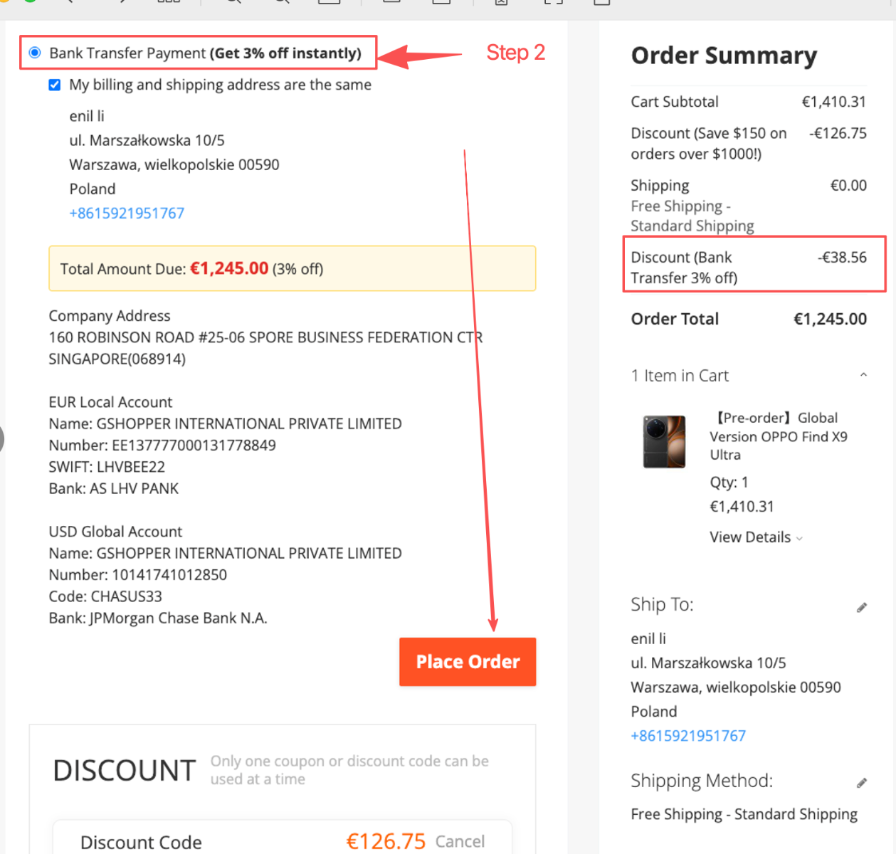Click the Pre-order OPPO Find X9 Ultra title

point(778,436)
